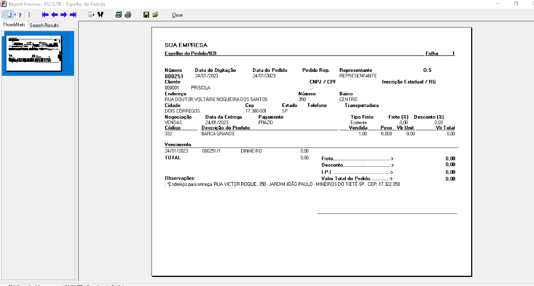The height and width of the screenshot is (286, 534).
Task: Click the Estado value SP
Action: (285, 111)
